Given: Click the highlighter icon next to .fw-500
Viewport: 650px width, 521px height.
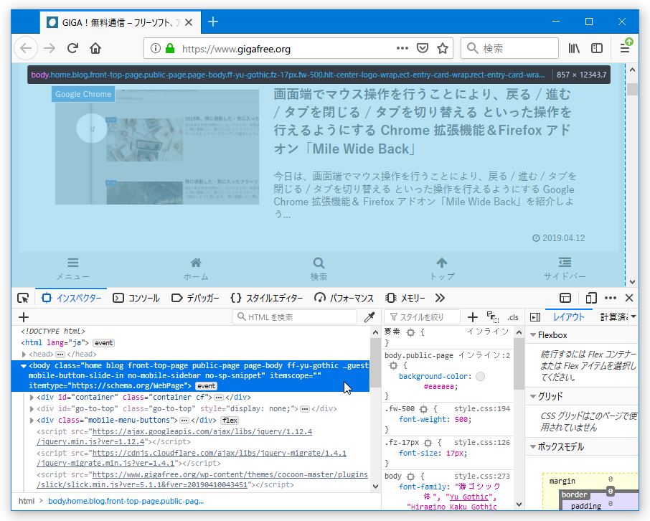Looking at the screenshot, I should click(423, 409).
